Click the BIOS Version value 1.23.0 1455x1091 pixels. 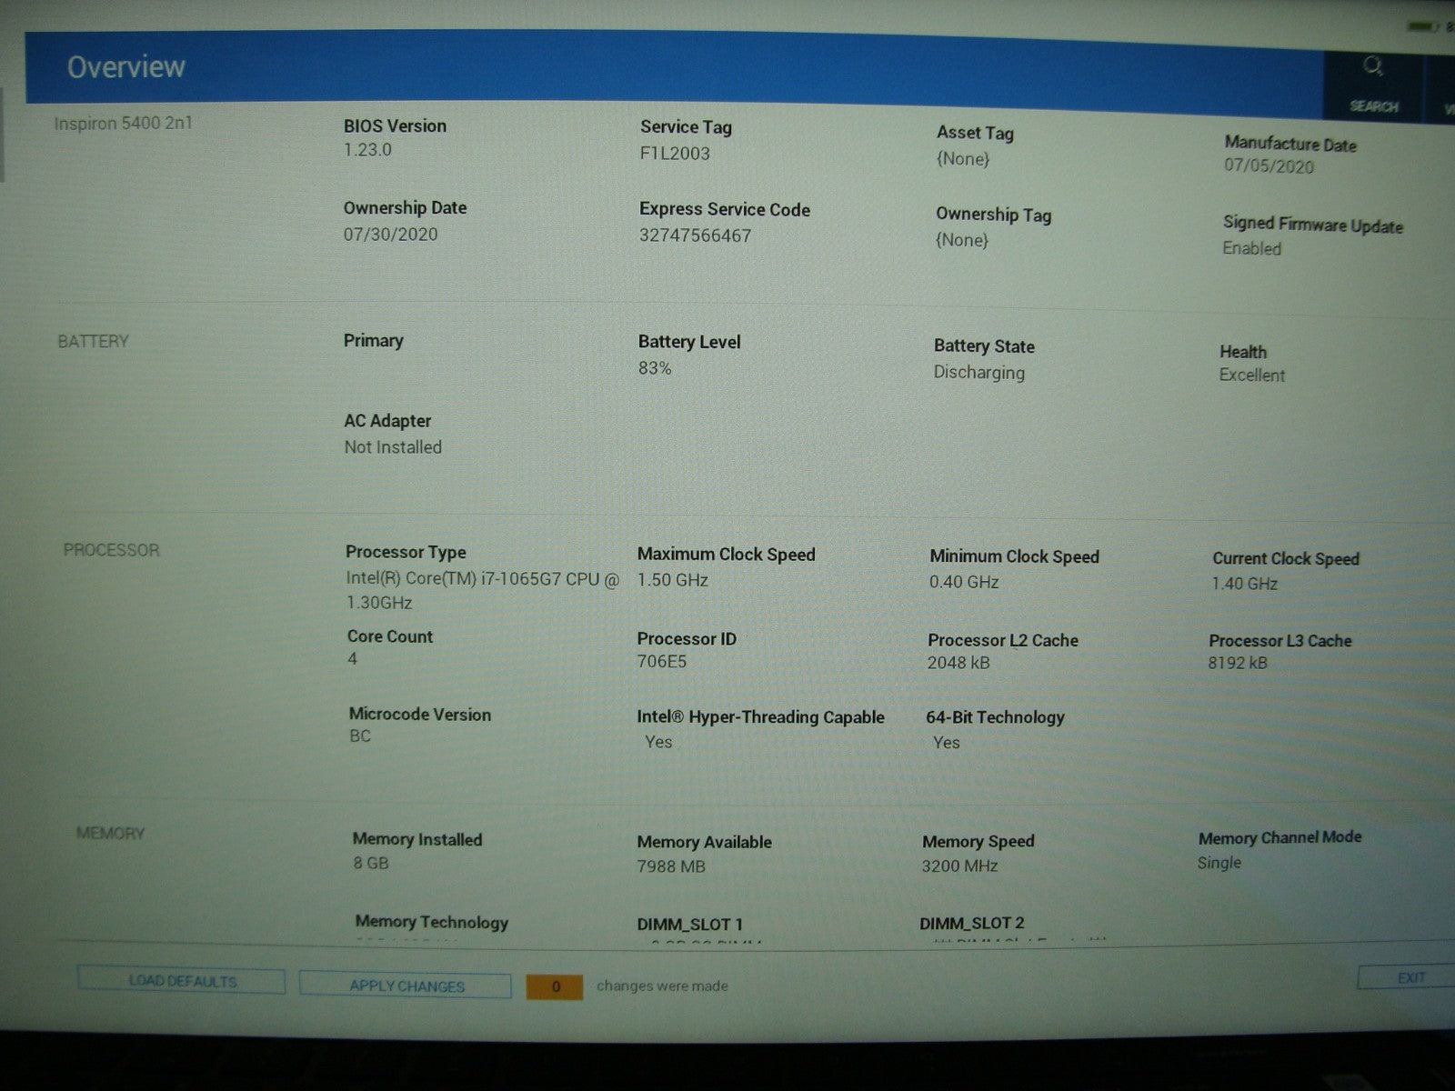pyautogui.click(x=367, y=150)
